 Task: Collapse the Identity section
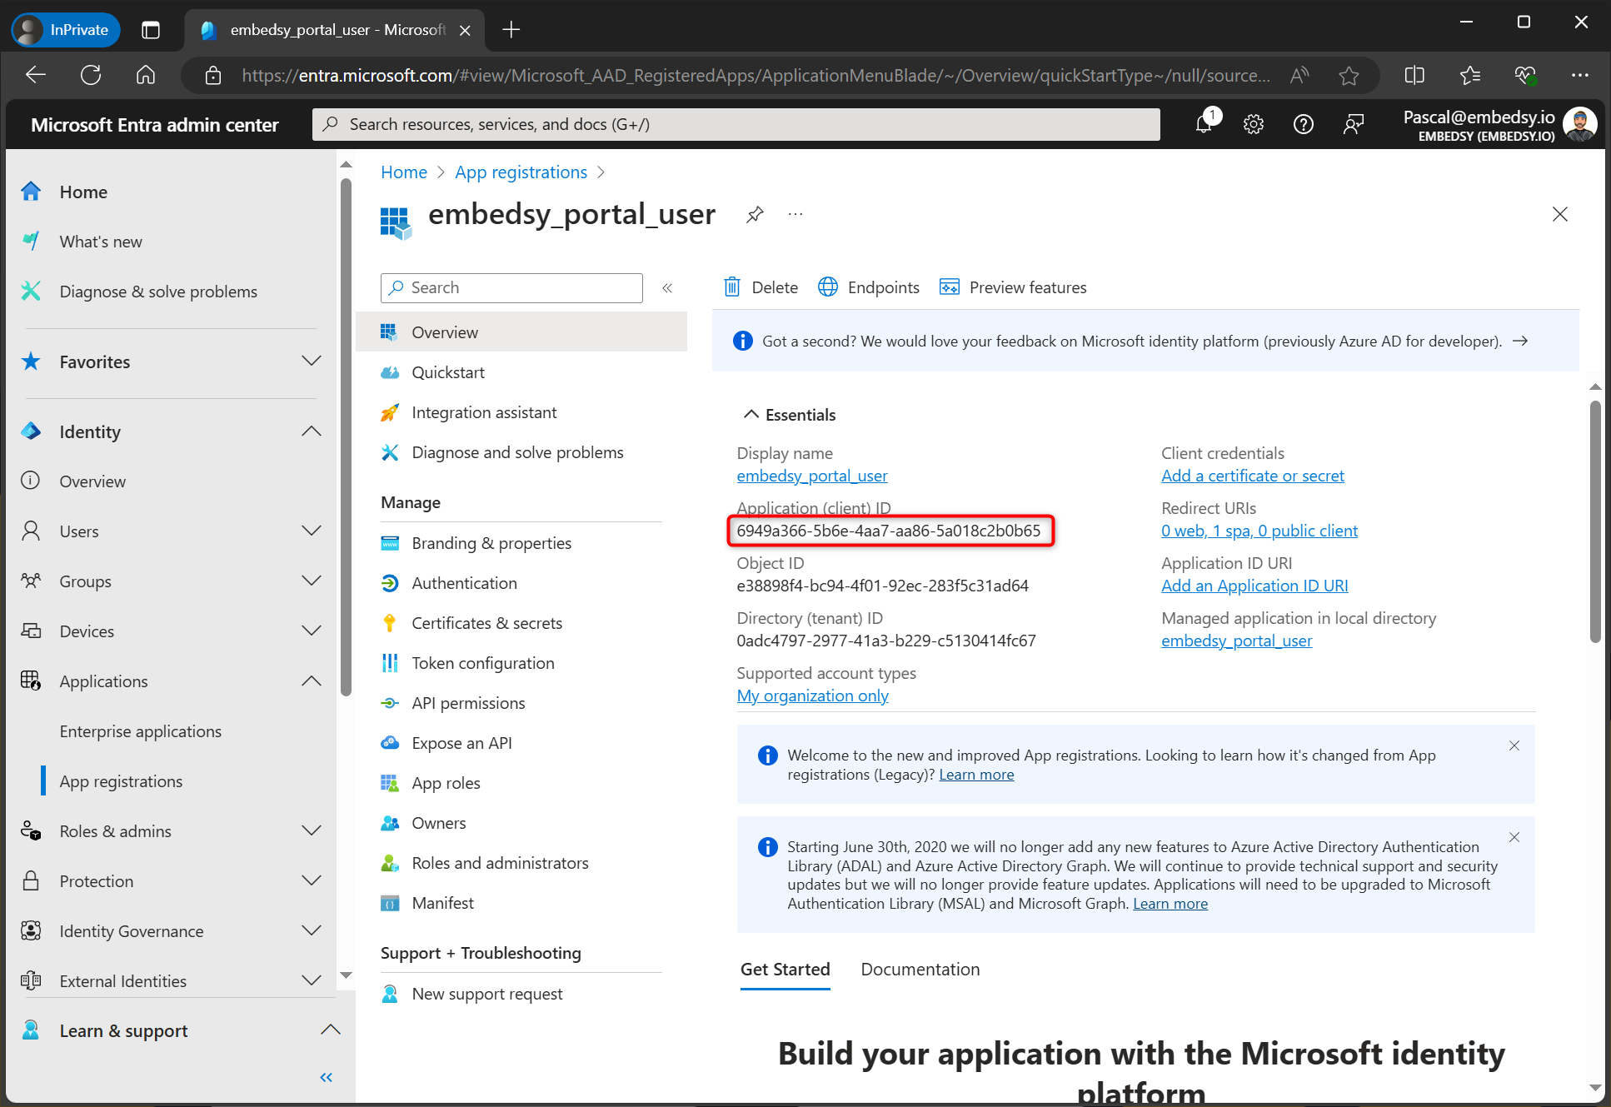311,431
